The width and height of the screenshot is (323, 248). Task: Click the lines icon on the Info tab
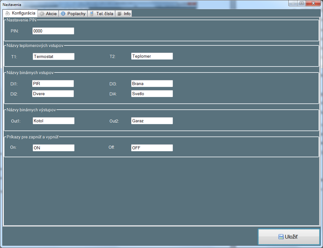click(120, 14)
